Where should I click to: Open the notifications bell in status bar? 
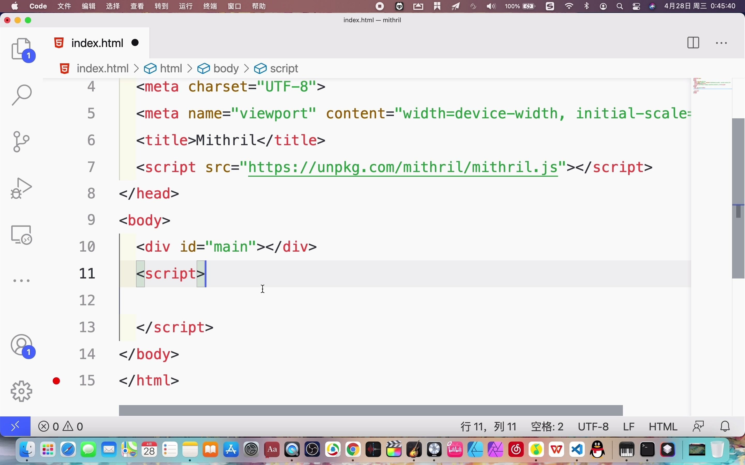click(x=725, y=427)
